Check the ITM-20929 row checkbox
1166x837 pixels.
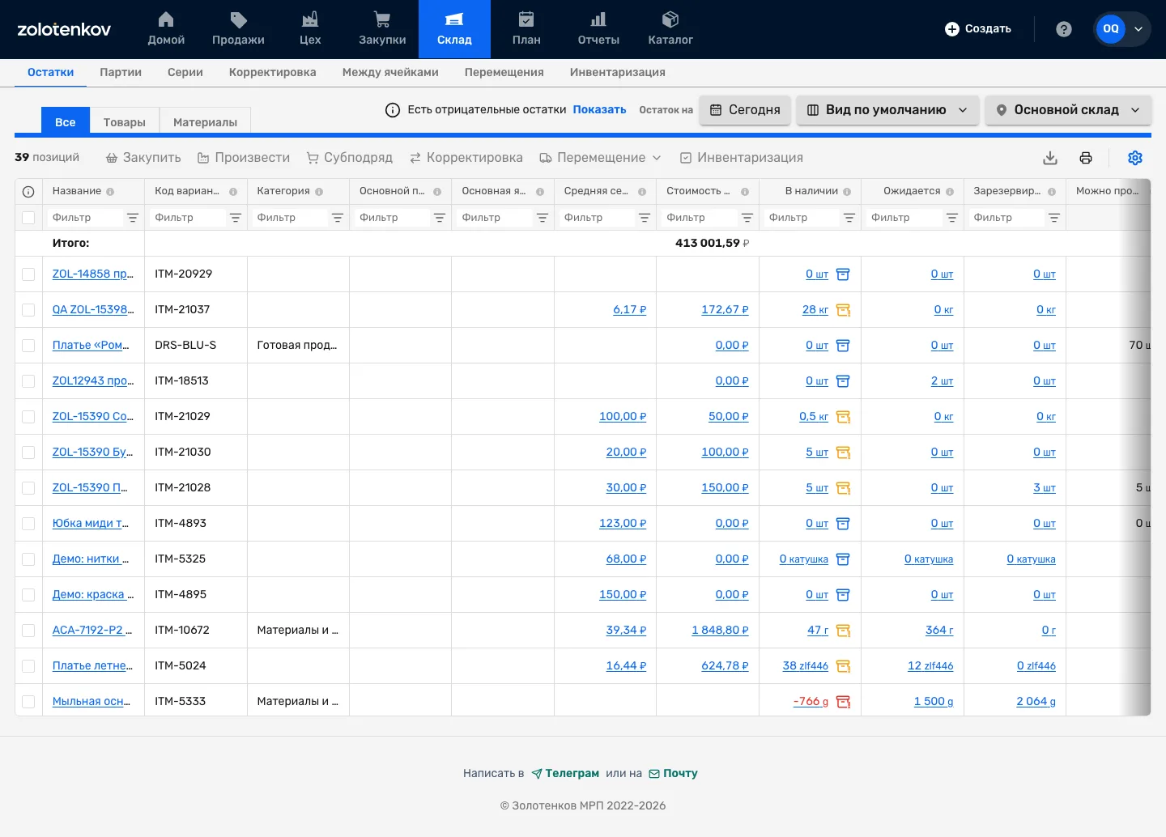point(28,274)
